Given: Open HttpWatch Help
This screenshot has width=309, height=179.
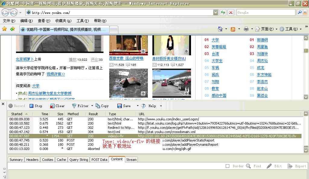Looking at the screenshot, I should [149, 106].
